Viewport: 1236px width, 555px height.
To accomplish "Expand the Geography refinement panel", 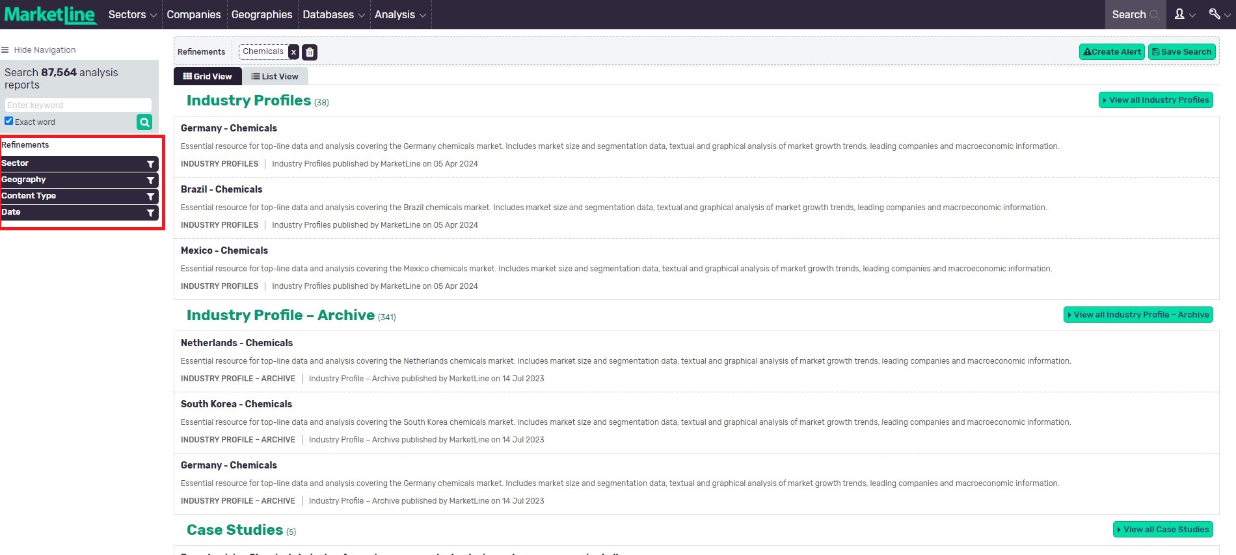I will click(x=72, y=180).
